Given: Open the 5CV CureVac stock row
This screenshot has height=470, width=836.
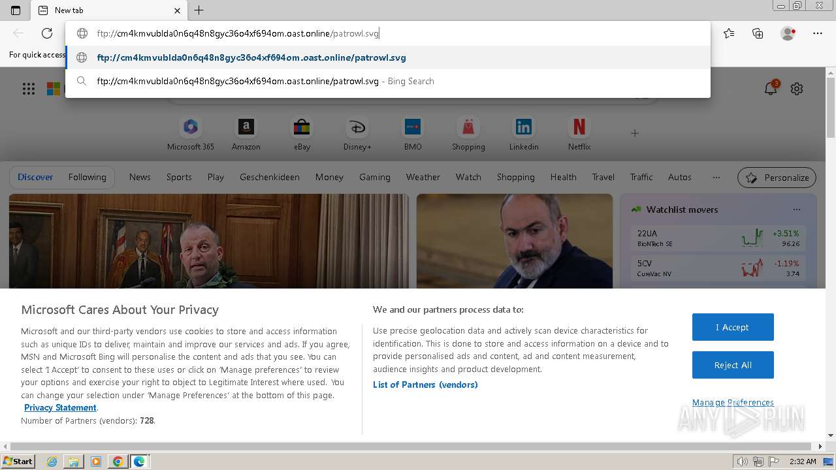Looking at the screenshot, I should [x=718, y=268].
